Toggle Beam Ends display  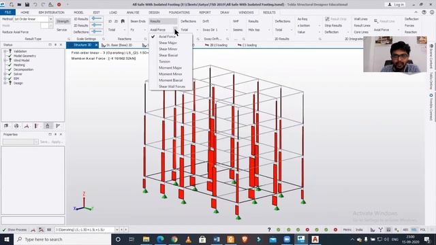point(138,21)
